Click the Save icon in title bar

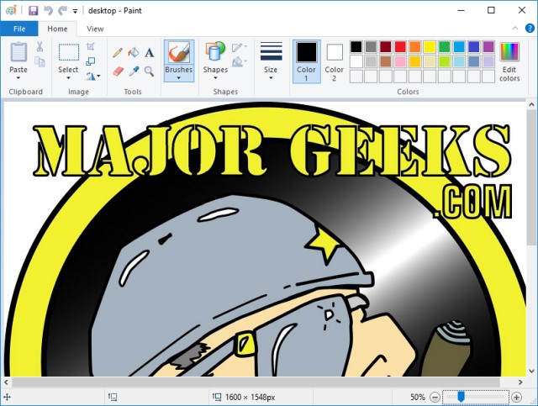pos(33,11)
